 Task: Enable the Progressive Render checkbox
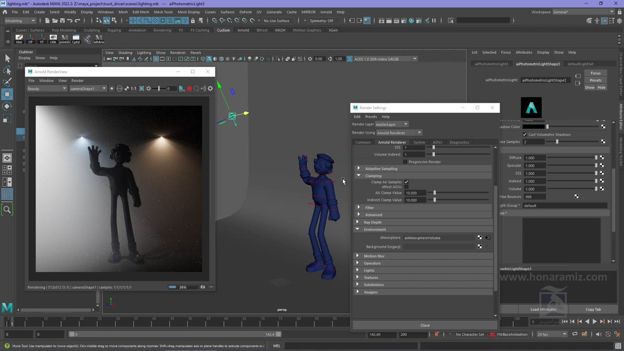point(405,162)
